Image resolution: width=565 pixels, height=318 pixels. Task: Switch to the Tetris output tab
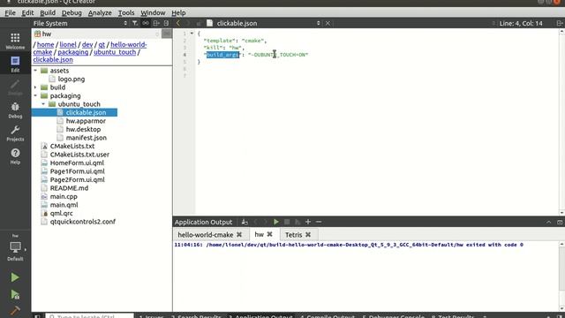(x=294, y=235)
